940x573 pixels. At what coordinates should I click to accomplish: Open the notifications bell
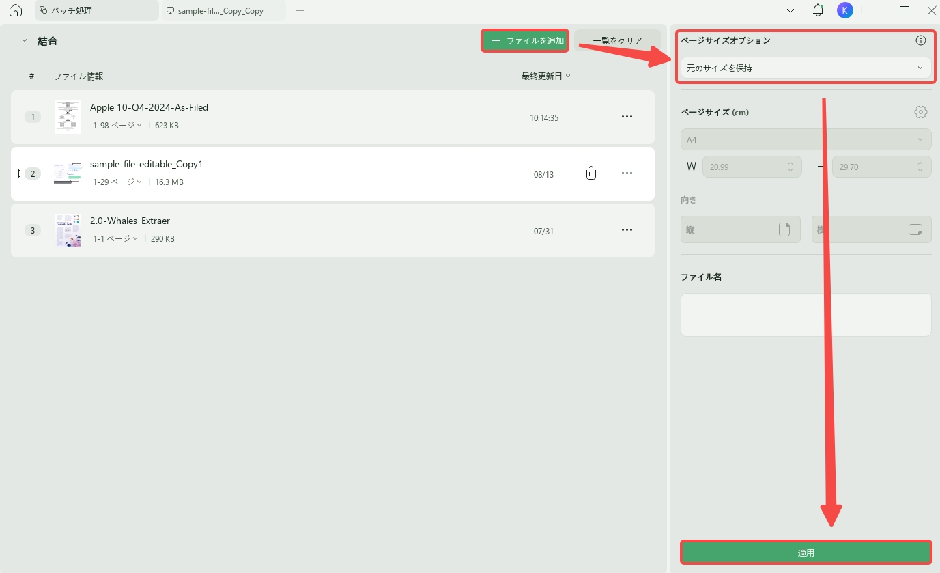coord(818,10)
